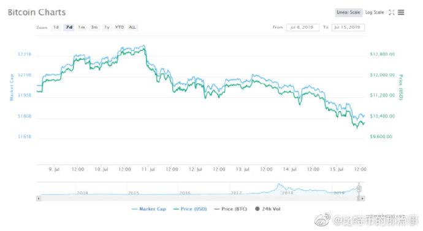Select the 1d zoom range

coord(56,27)
